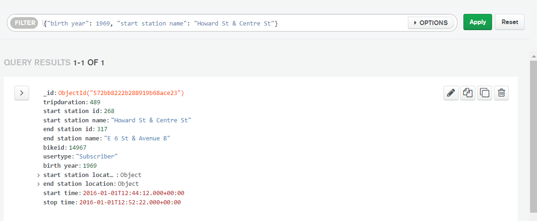Click the end station name value
537x221 pixels.
click(137, 139)
